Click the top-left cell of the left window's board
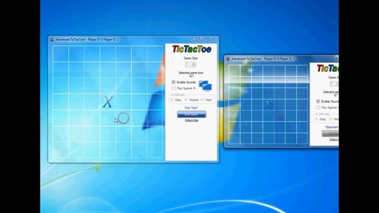Image resolution: width=379 pixels, height=213 pixels. [x=60, y=54]
